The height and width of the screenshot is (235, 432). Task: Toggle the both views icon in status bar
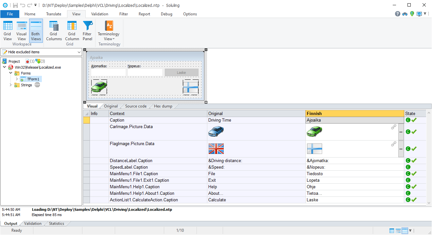tap(405, 231)
